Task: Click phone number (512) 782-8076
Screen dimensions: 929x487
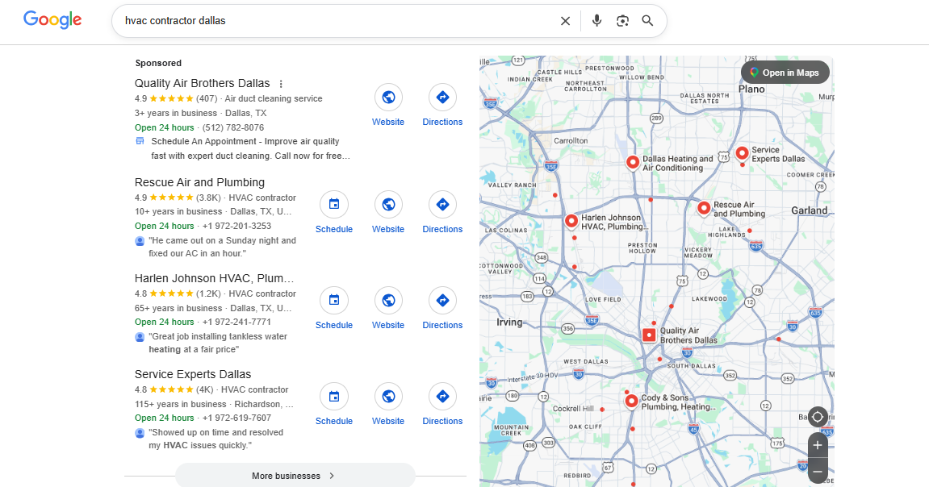Action: [x=233, y=127]
